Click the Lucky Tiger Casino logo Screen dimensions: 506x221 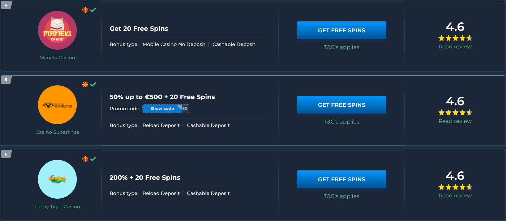[x=57, y=179]
